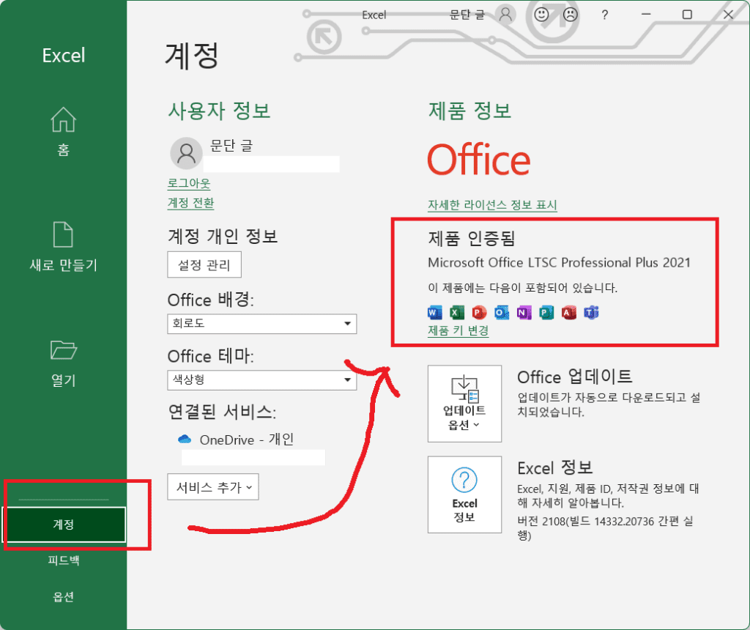This screenshot has height=630, width=750.
Task: Click the Access app icon
Action: pos(568,313)
